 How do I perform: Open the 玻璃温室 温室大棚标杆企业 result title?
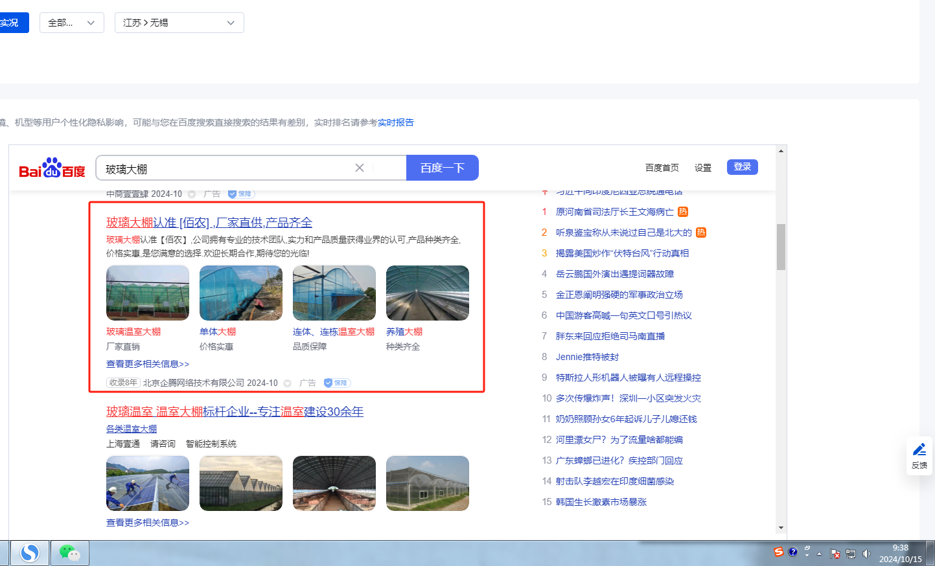point(235,412)
